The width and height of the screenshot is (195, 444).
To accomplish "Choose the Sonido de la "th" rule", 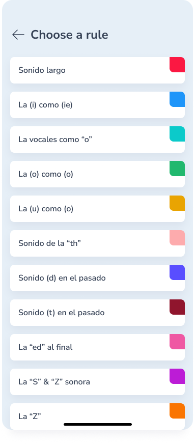I will pos(97,243).
